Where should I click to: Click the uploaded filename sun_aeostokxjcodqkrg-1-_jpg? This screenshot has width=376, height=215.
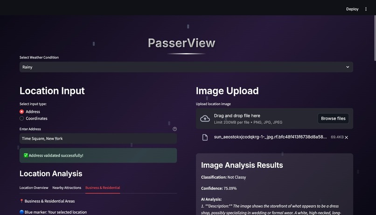(x=270, y=137)
